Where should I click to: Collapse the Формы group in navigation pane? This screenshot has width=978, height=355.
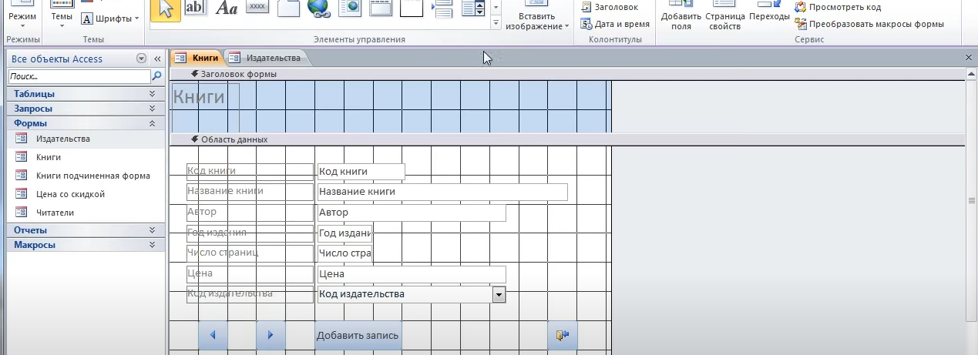point(152,123)
